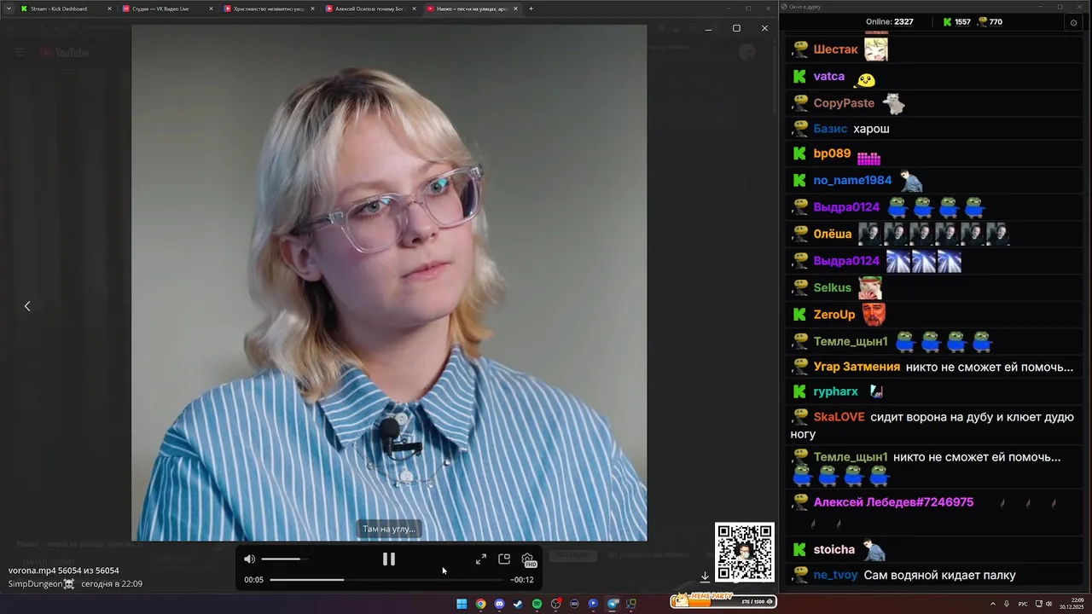1092x614 pixels.
Task: Open chat window settings circle icon
Action: tap(1073, 22)
